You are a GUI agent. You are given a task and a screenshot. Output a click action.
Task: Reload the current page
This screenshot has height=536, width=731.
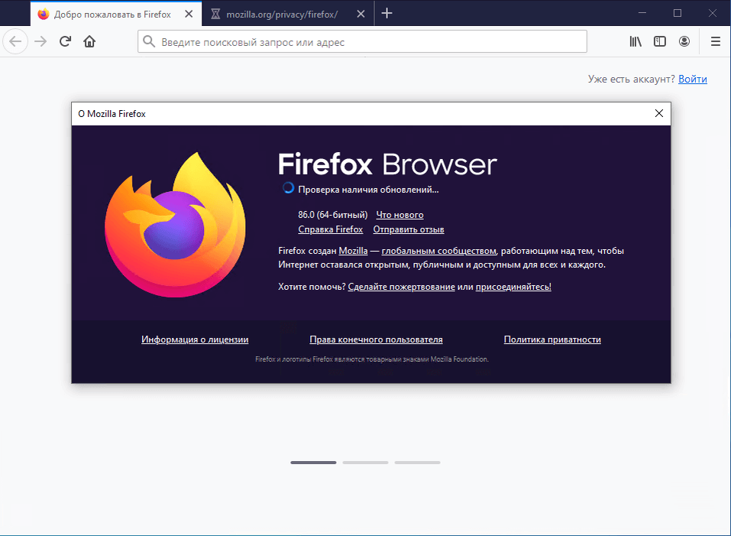click(65, 41)
